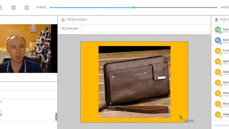Click the green СЩ organizer avatar
This screenshot has width=229, height=129.
pos(218,30)
